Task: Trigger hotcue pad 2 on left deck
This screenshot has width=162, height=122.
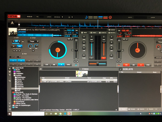Action: (x=21, y=61)
